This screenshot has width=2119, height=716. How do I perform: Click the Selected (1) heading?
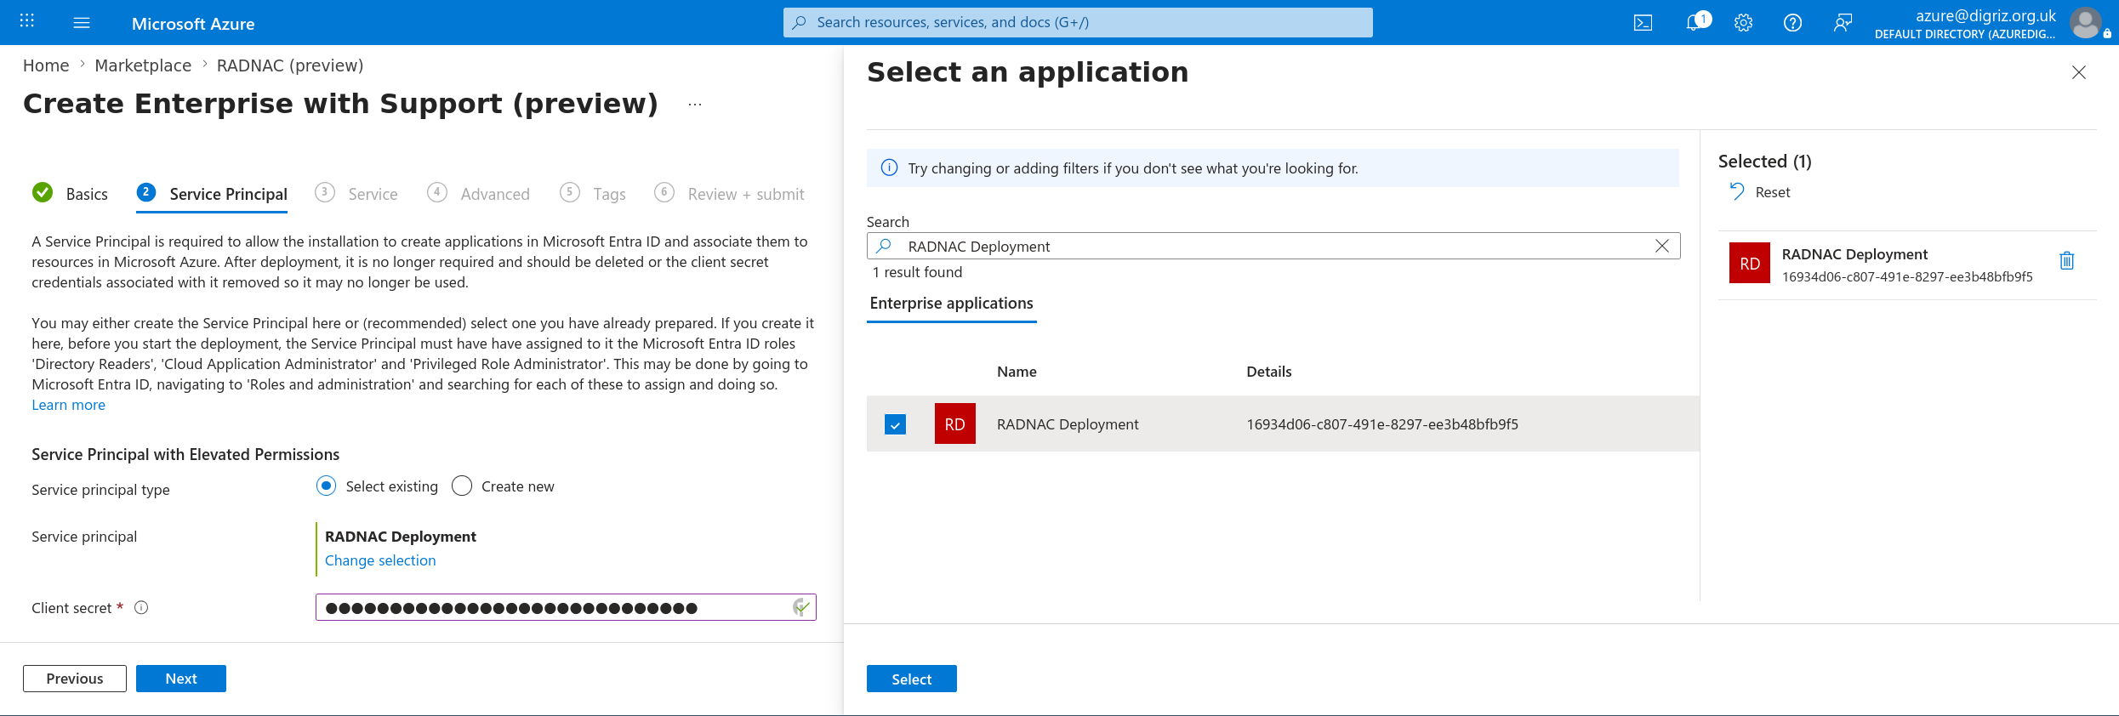1764,162
